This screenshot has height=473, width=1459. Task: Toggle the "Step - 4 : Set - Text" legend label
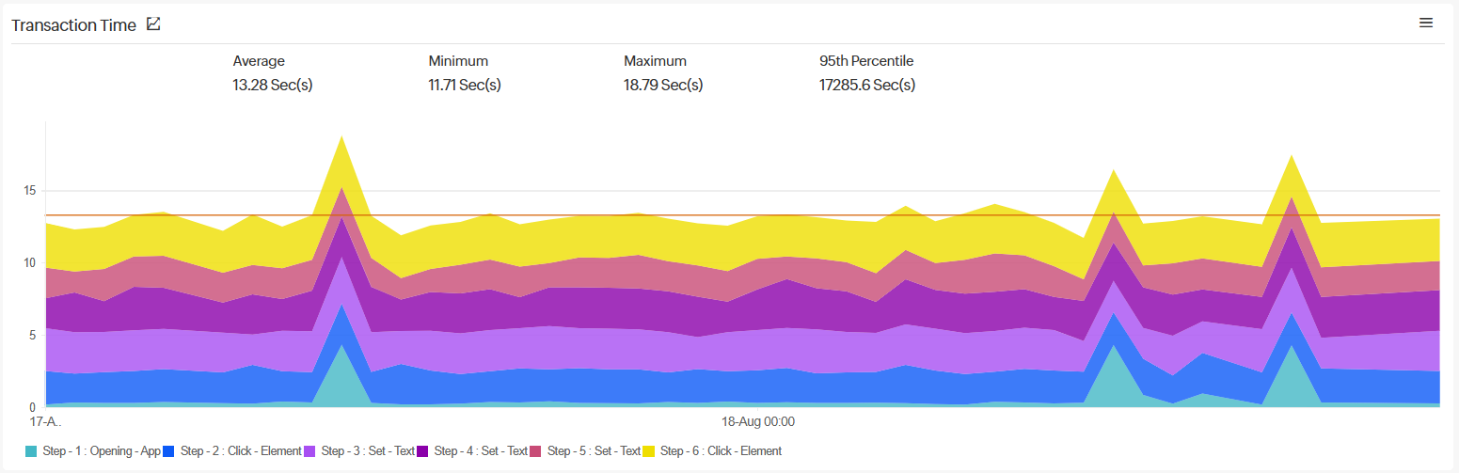481,451
